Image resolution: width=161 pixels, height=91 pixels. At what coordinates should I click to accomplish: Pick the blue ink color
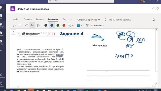tap(52, 25)
